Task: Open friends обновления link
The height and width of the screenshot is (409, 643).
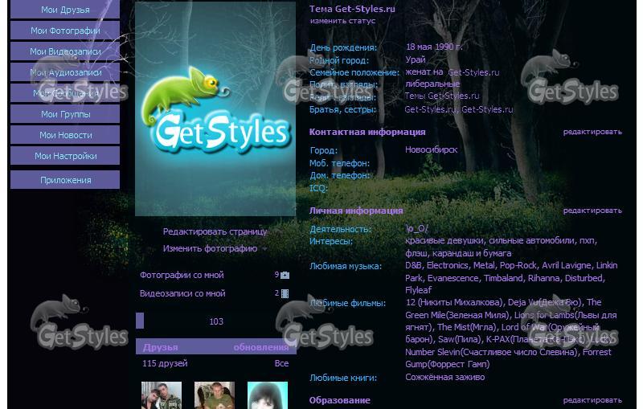Action: [x=260, y=348]
